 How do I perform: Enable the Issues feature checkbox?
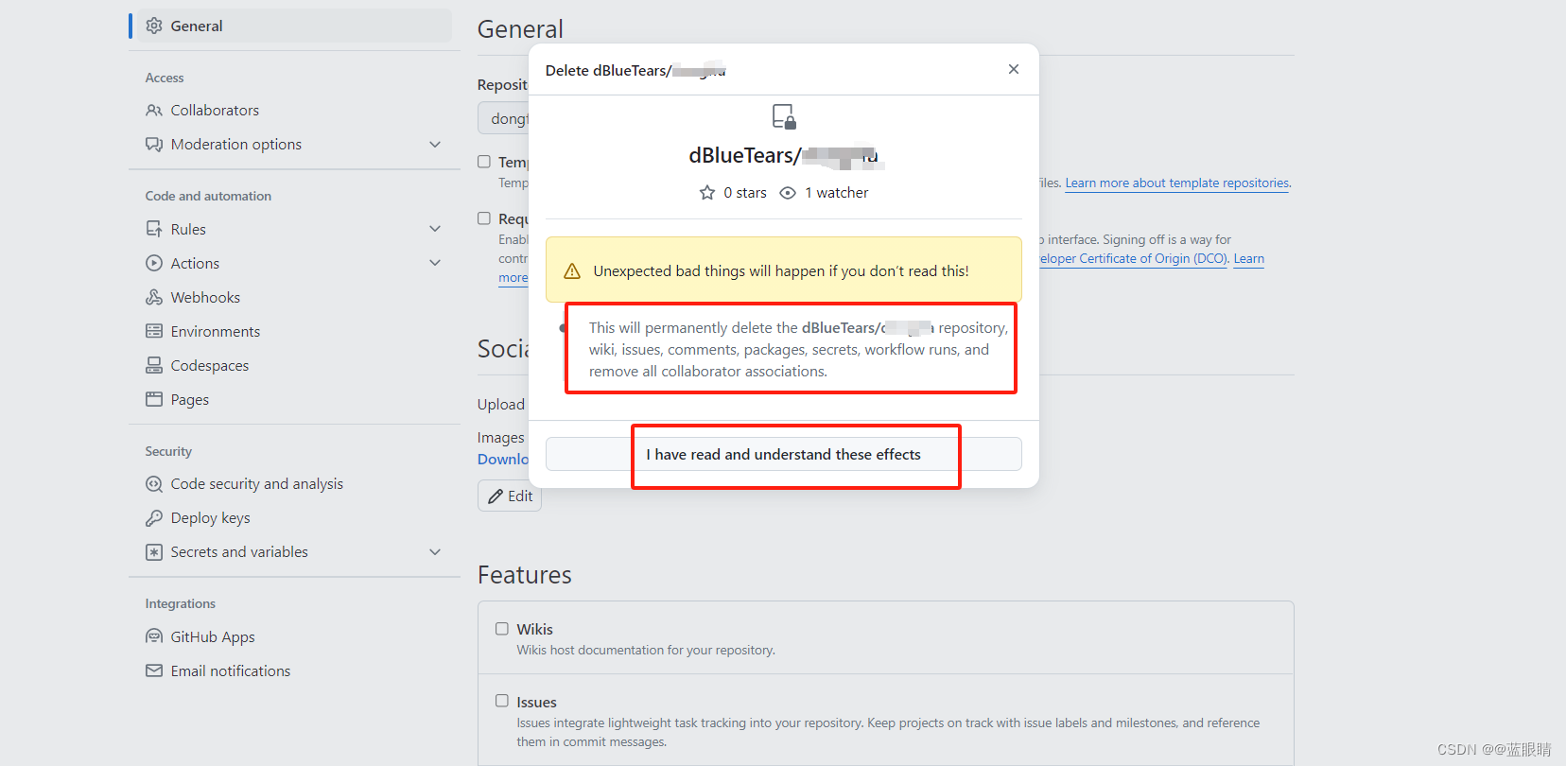[502, 701]
